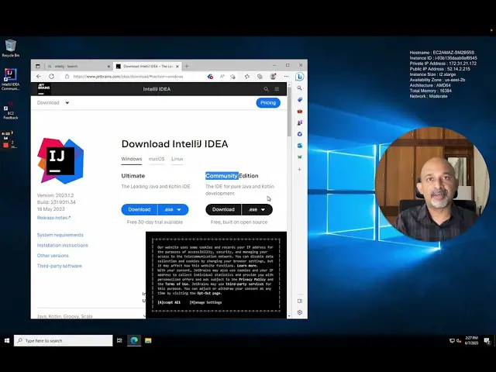
Task: Click the JetBrains logo
Action: (43, 89)
